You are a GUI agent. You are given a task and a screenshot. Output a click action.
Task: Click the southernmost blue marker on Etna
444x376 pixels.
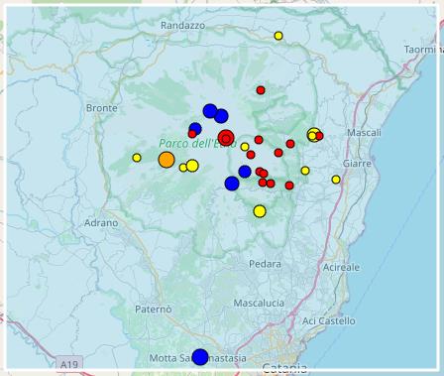[x=232, y=184]
